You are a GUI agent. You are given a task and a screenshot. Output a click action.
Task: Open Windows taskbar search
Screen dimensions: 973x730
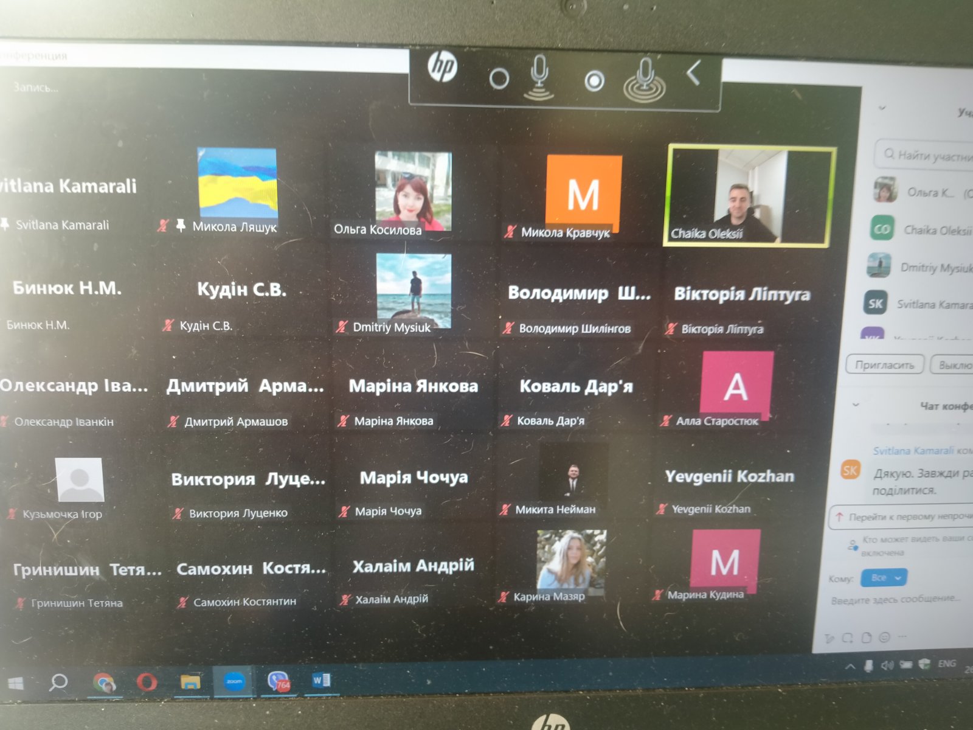pos(58,682)
